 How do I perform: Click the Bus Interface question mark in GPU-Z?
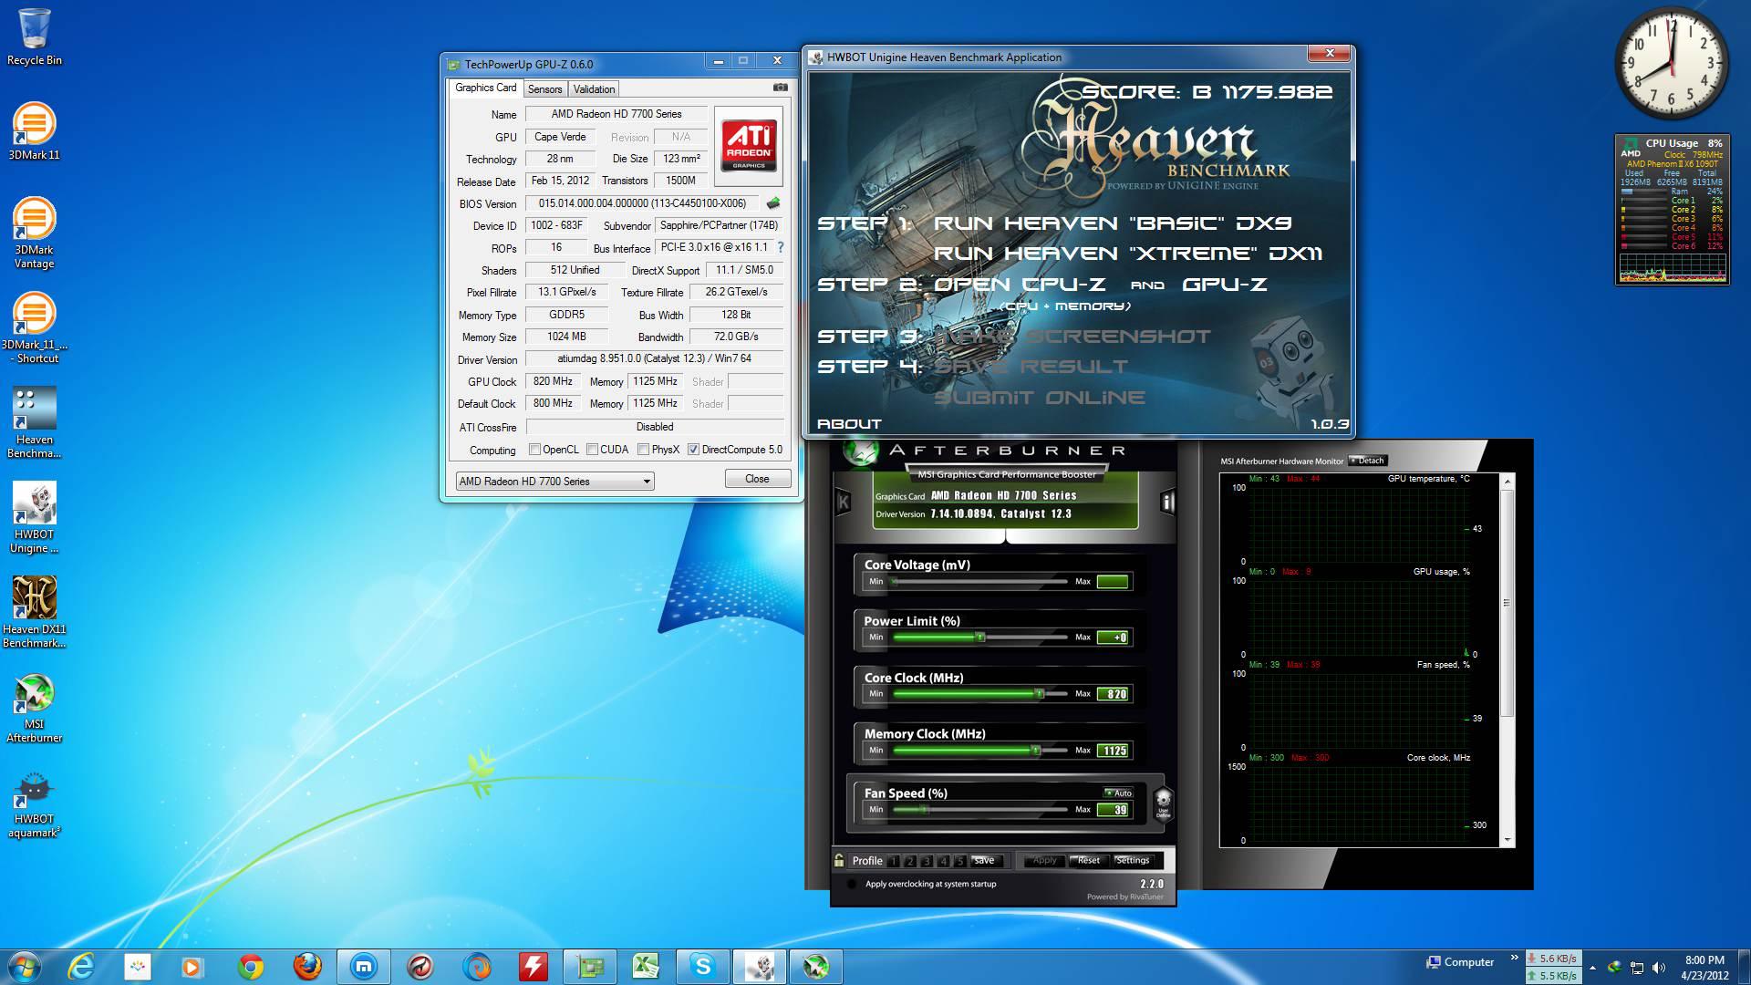coord(781,247)
